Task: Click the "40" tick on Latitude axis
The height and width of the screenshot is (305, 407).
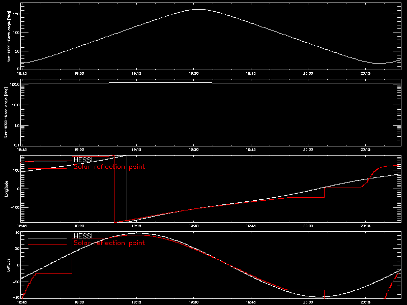Action: (x=17, y=233)
